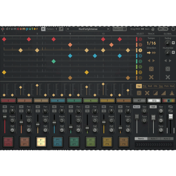Randomize the track with the orange dice icon
Screen dimensions: 176x176
coord(151,69)
